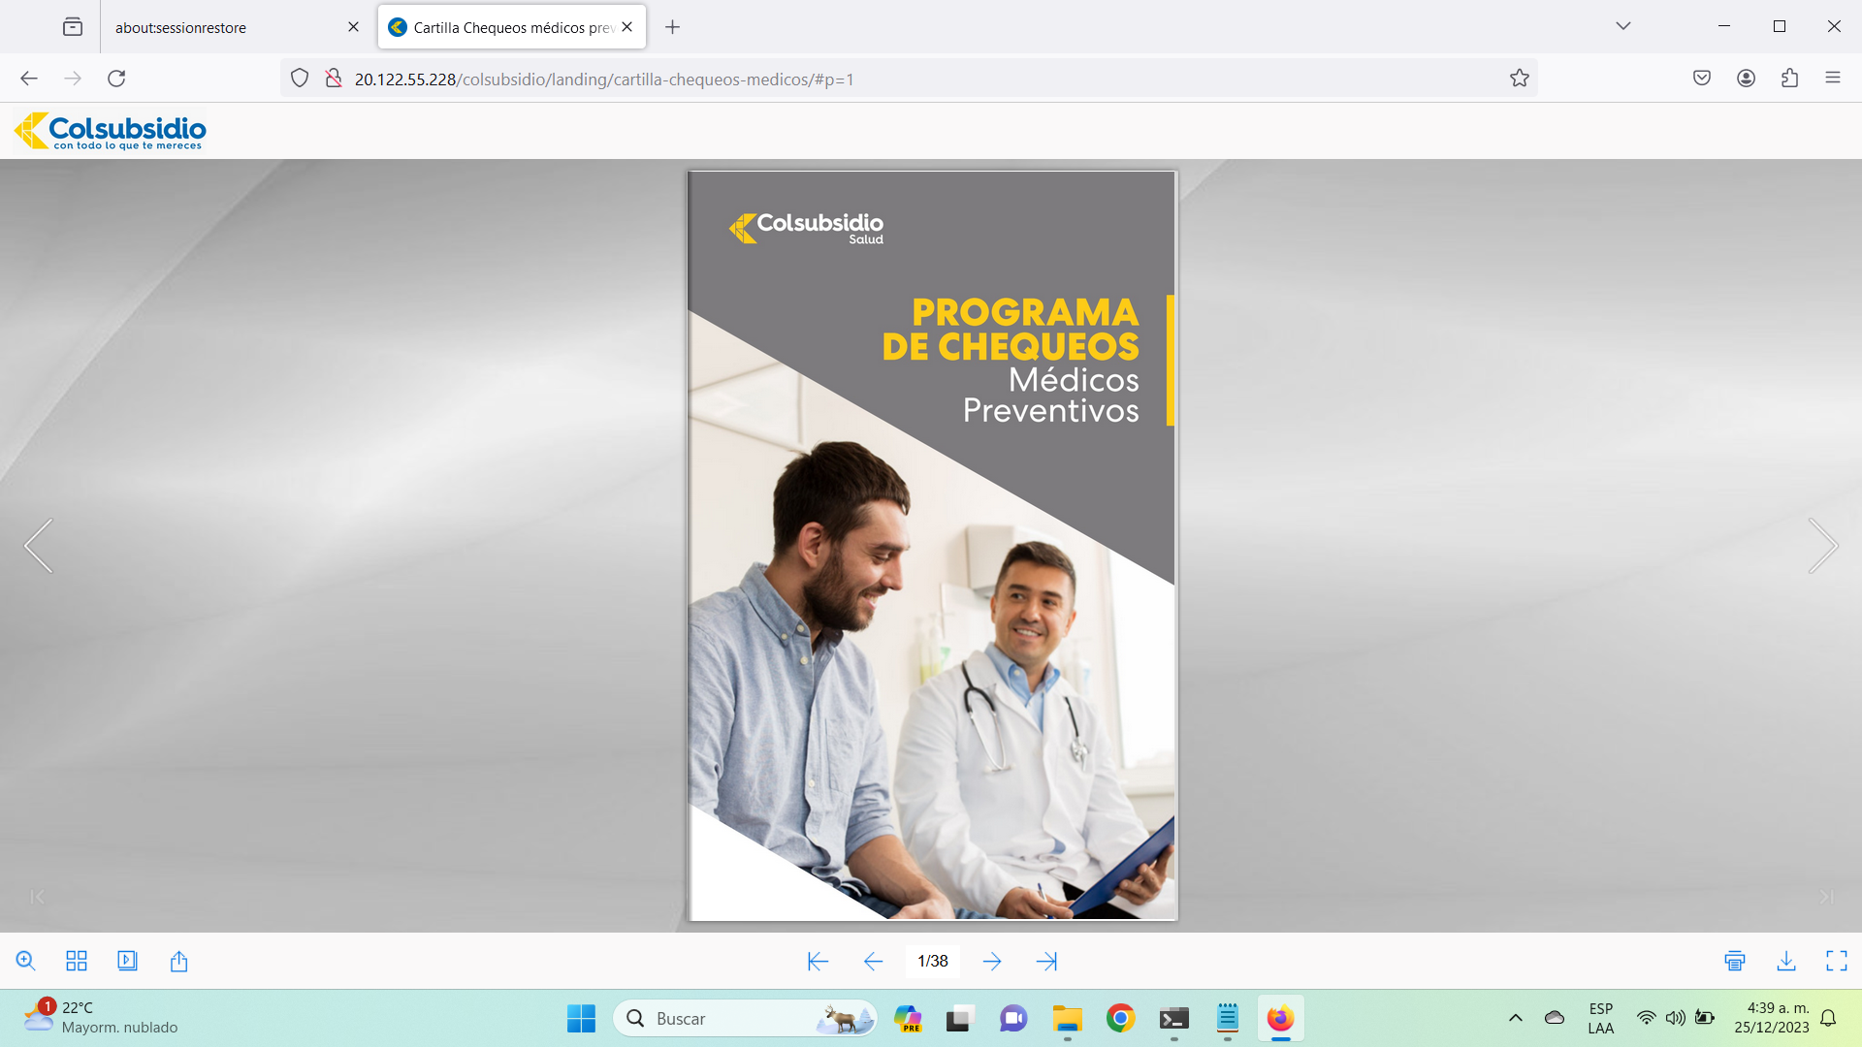The width and height of the screenshot is (1862, 1047).
Task: Go to previous page in bottom toolbar
Action: 873,961
